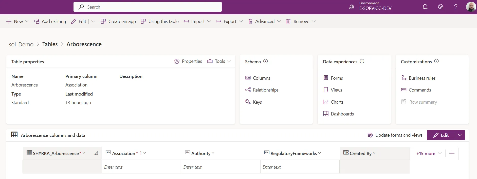Open Keys in the Schema card
The height and width of the screenshot is (179, 477).
(x=257, y=102)
